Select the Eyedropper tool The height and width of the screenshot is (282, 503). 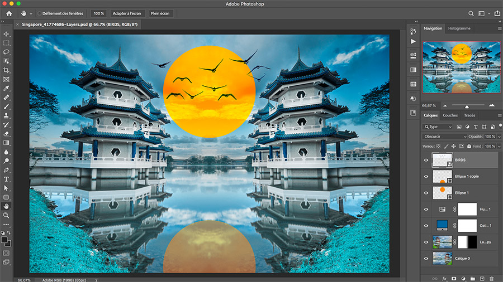click(6, 88)
